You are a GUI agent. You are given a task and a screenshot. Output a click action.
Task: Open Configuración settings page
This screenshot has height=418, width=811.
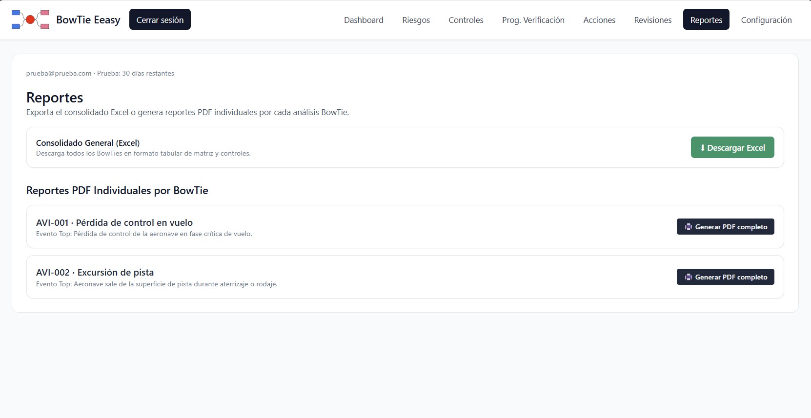click(766, 20)
